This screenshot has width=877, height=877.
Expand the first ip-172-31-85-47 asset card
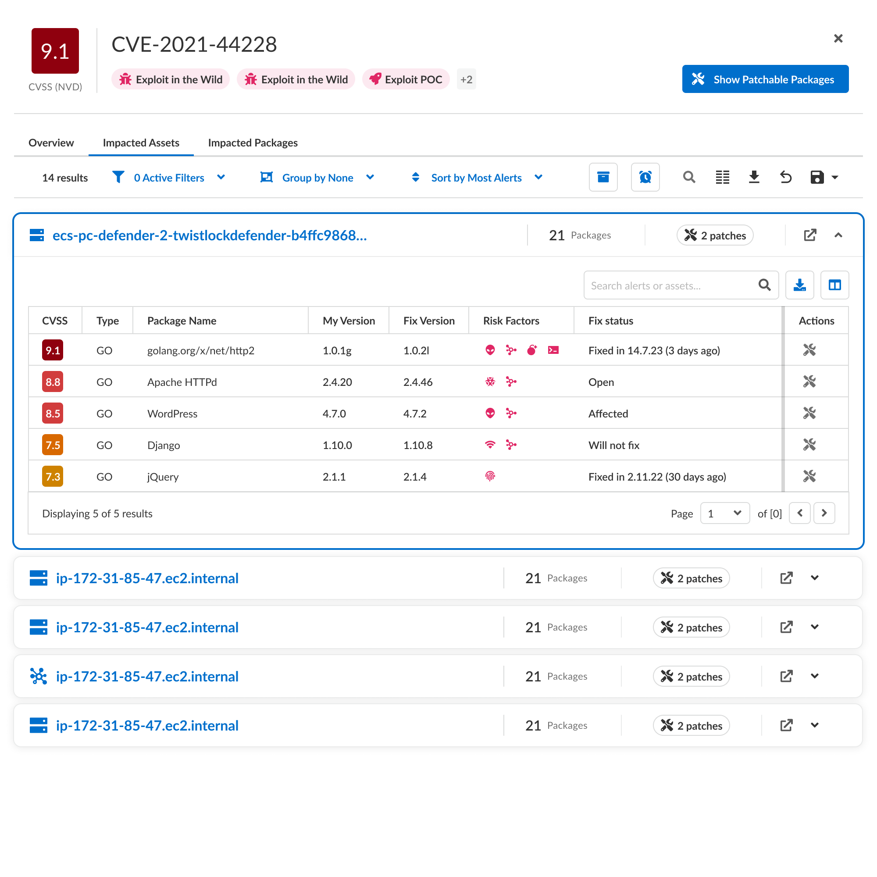[814, 578]
